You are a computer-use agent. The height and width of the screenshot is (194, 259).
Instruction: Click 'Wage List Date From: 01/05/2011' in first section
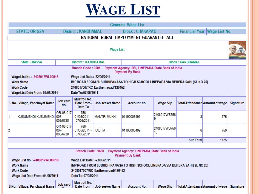35,93
